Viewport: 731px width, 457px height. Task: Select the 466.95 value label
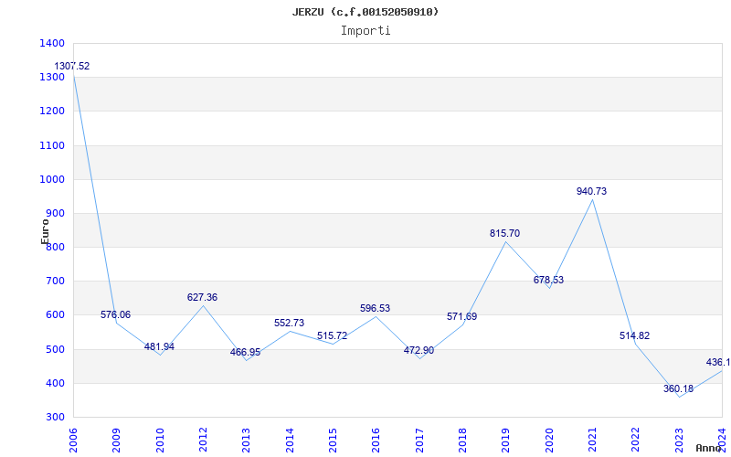click(x=245, y=352)
